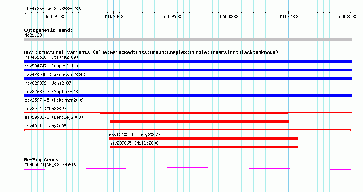The width and height of the screenshot is (363, 192).
Task: Click the chr4:86879648..86880206 region label
Action: (53, 9)
